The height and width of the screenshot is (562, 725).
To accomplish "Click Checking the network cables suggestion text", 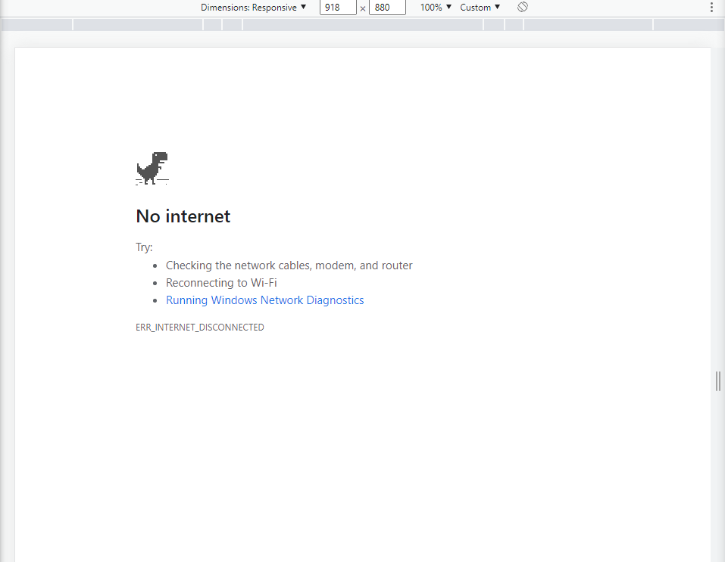I will pos(289,265).
